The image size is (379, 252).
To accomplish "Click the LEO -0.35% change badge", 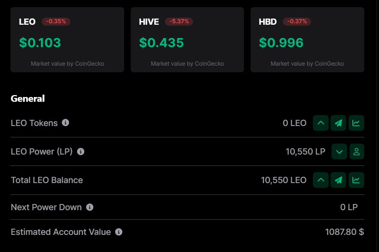I will tap(56, 21).
